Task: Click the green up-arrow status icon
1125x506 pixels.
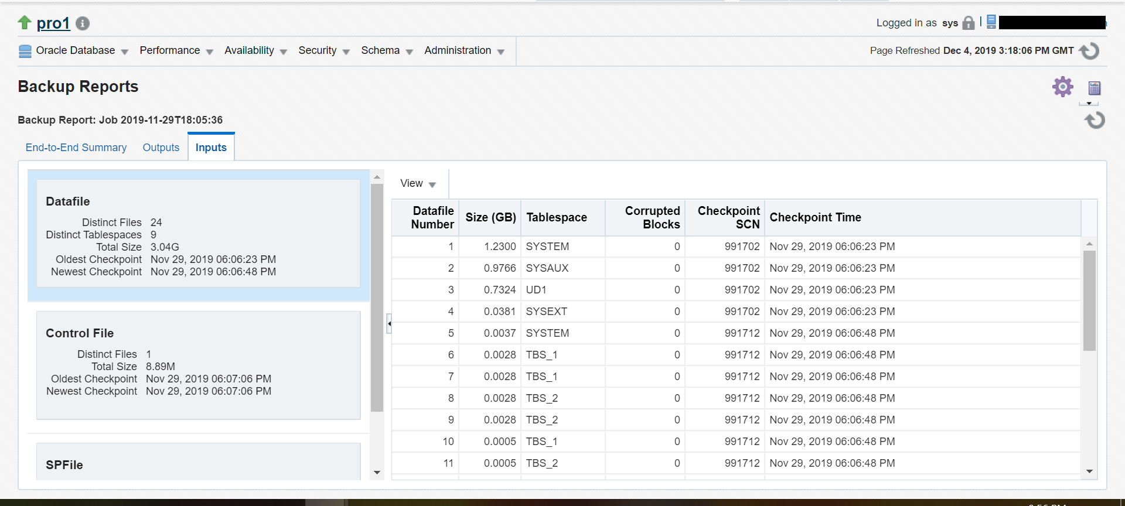Action: [24, 23]
